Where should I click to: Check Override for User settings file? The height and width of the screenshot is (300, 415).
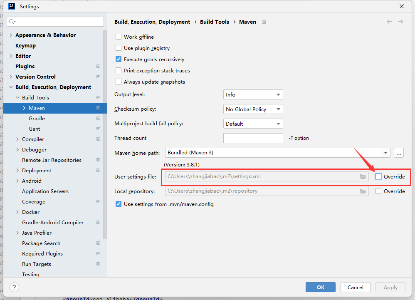pos(378,176)
